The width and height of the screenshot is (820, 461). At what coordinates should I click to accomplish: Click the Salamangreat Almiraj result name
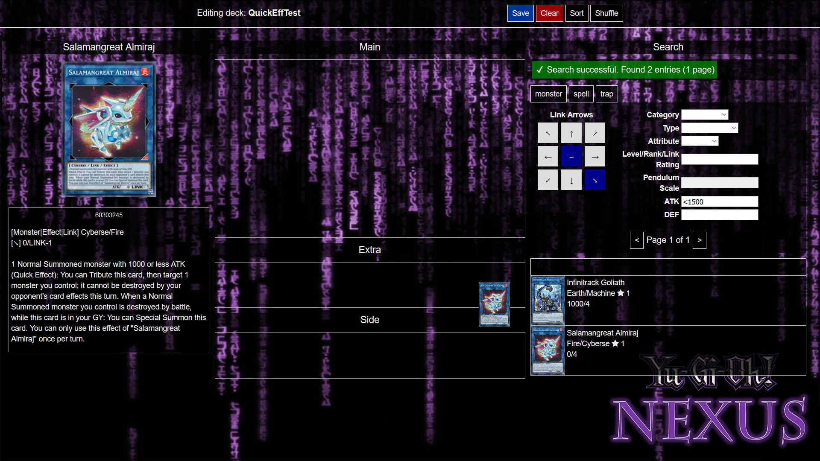click(x=602, y=333)
